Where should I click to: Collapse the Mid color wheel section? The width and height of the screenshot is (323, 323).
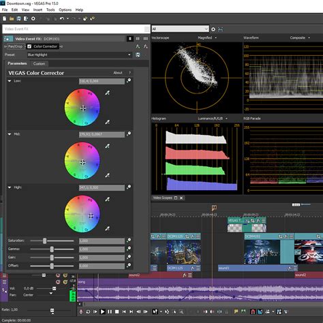tap(10, 134)
